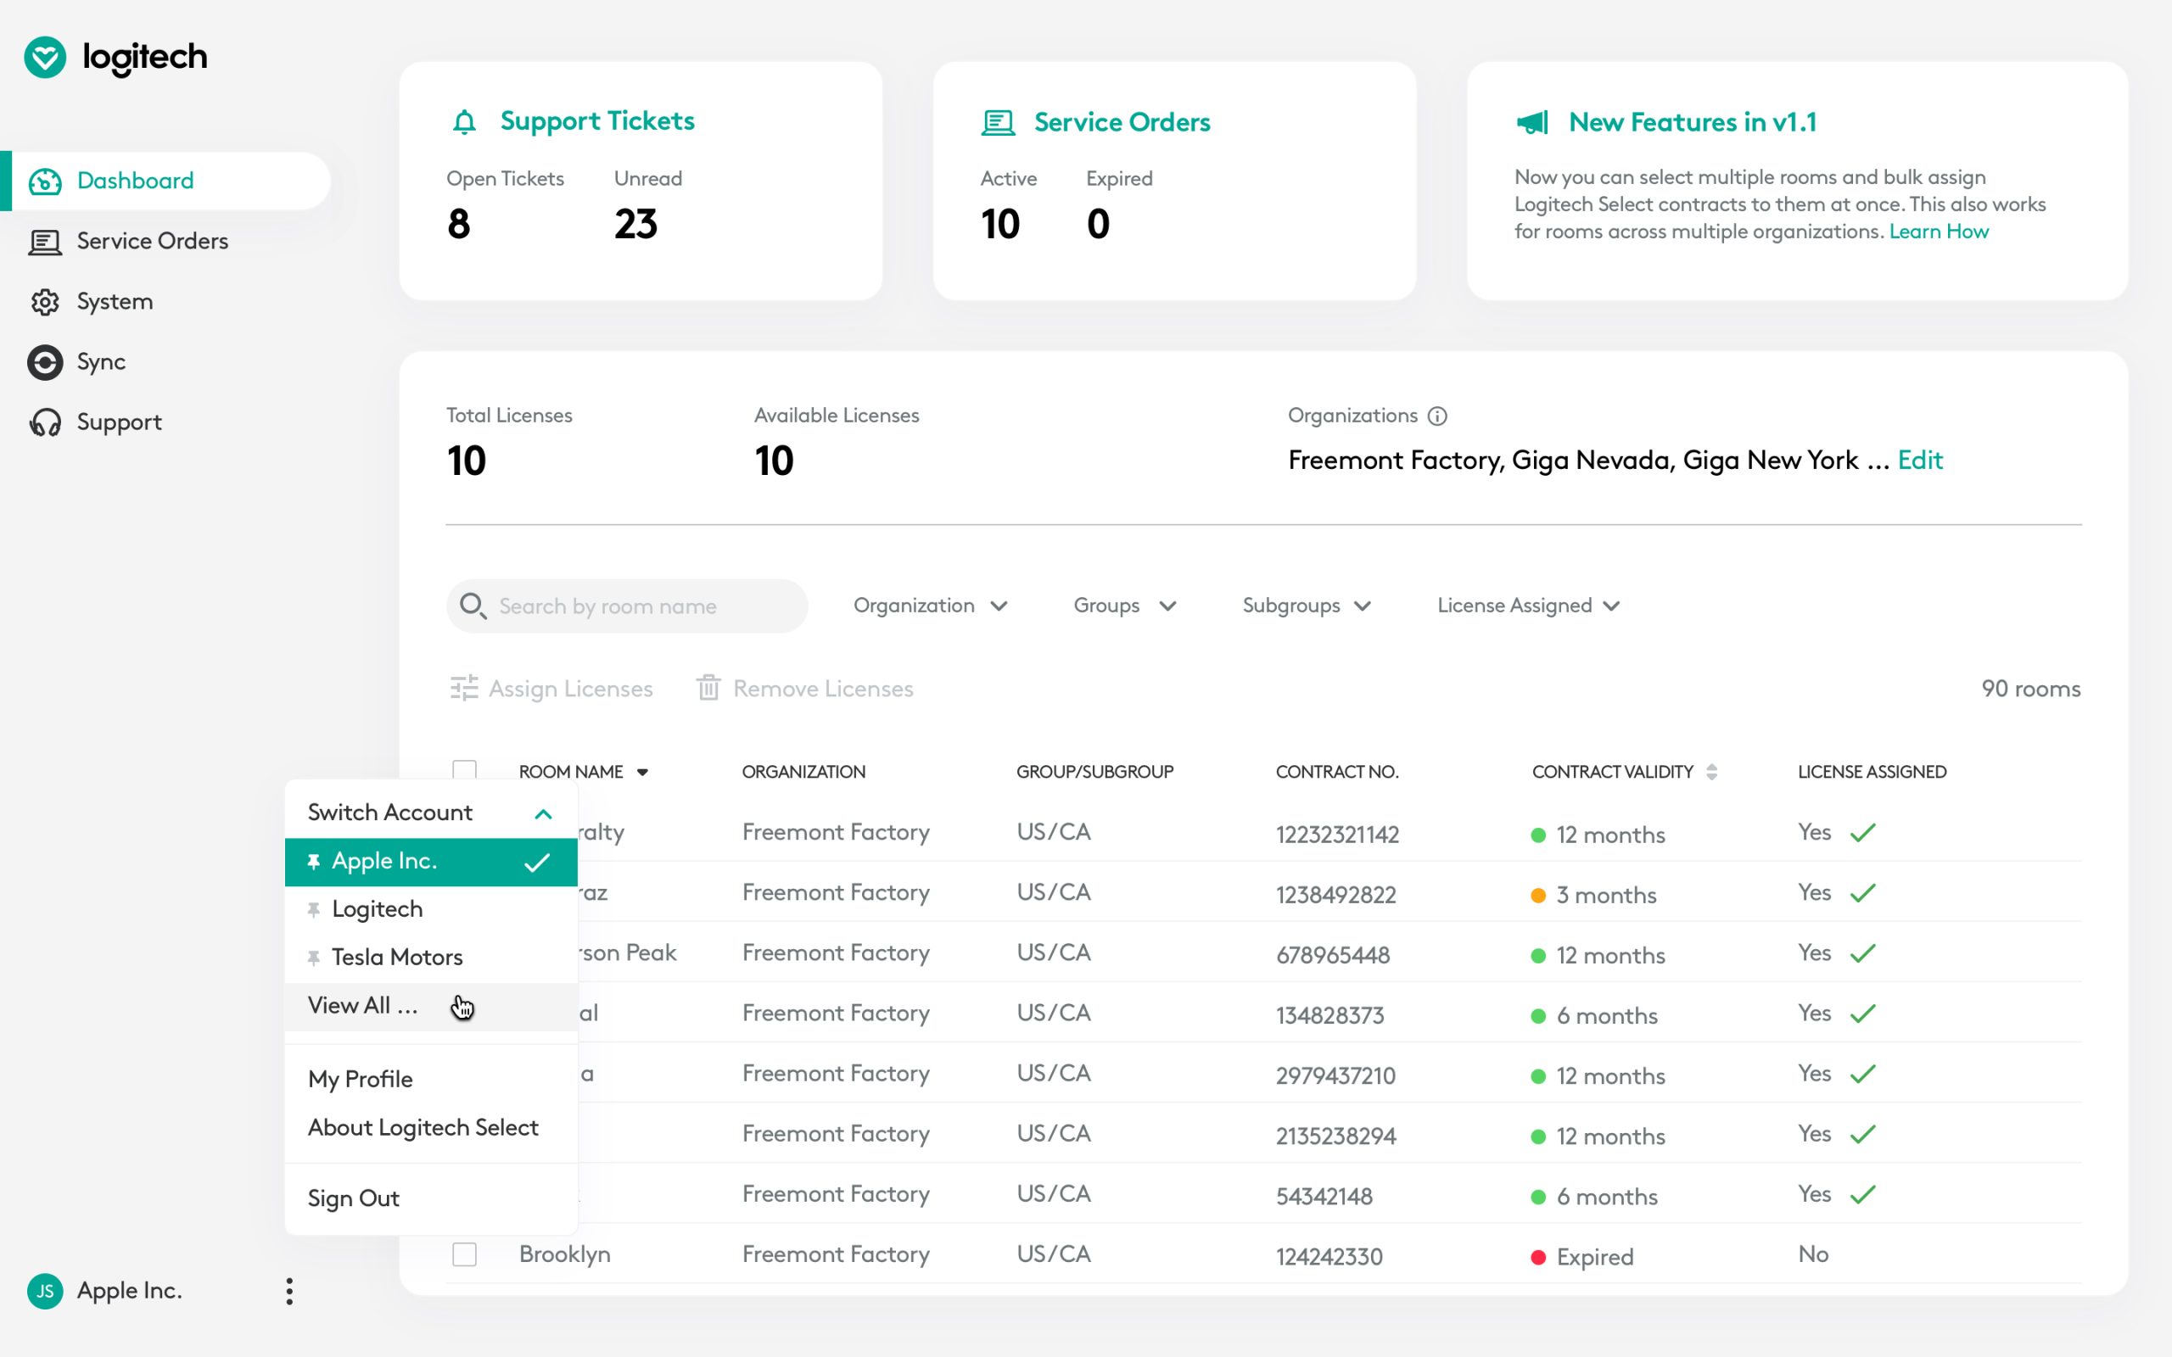Image resolution: width=2172 pixels, height=1357 pixels.
Task: Select Tesla Motors account in menu
Action: point(431,958)
